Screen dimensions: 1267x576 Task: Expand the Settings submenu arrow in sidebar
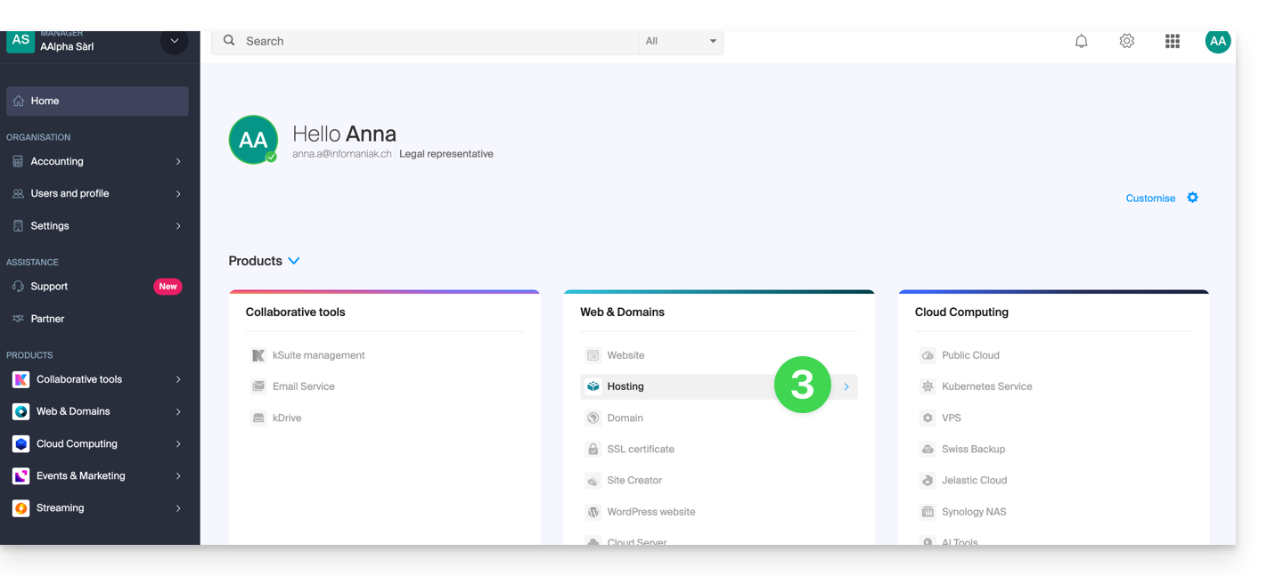(178, 226)
